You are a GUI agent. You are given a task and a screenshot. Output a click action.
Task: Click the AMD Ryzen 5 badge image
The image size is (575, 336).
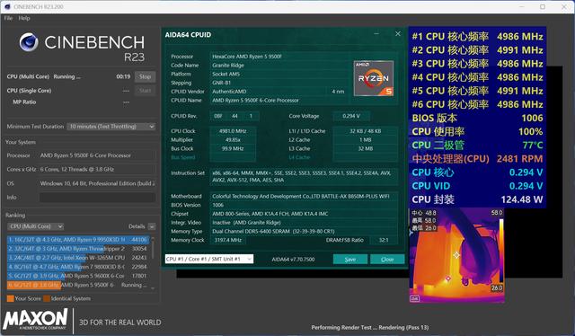point(374,78)
